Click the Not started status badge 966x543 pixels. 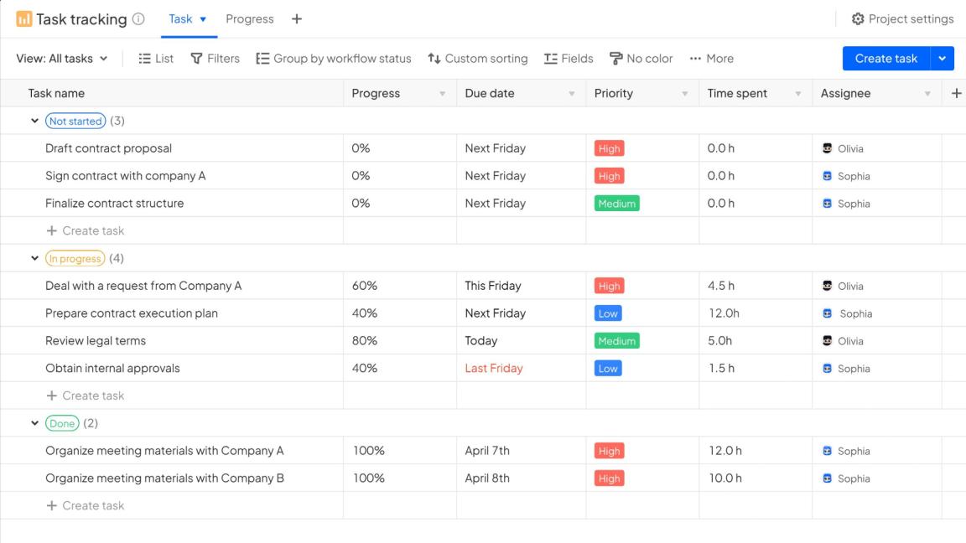tap(75, 121)
